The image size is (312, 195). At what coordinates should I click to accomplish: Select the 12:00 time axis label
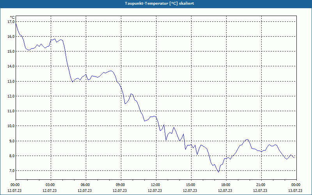156,185
